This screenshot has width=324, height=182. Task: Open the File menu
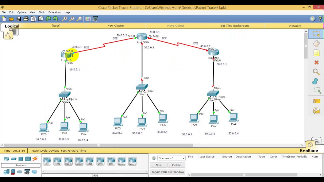pos(4,12)
